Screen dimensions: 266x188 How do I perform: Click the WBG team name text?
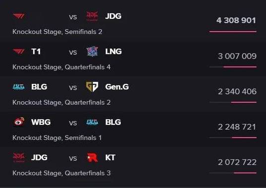point(41,122)
